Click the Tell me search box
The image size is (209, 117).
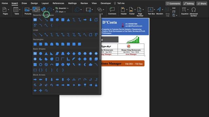coord(119,3)
